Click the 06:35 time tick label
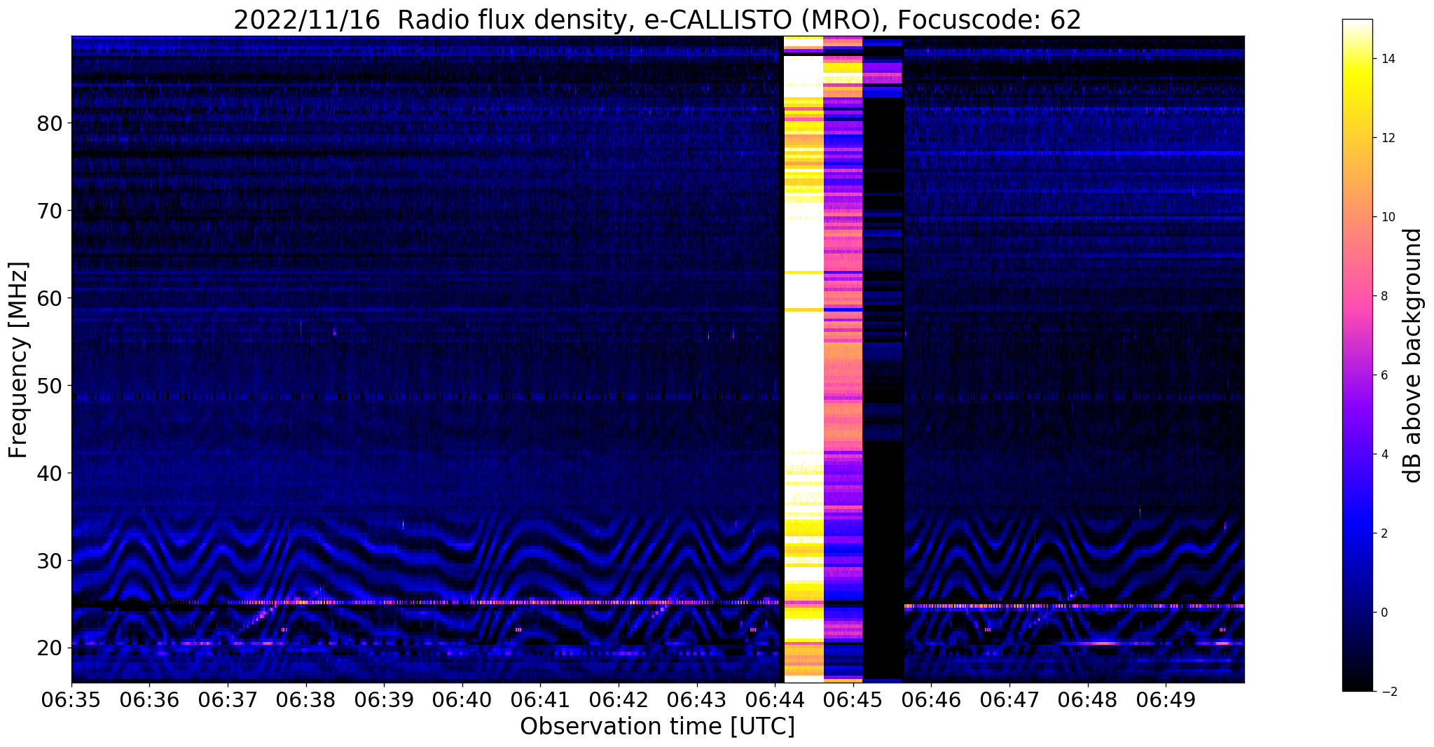Image resolution: width=1434 pixels, height=747 pixels. [71, 700]
